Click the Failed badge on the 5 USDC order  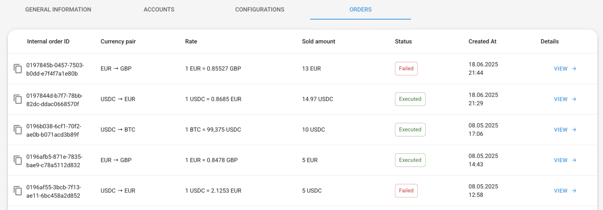pyautogui.click(x=406, y=191)
